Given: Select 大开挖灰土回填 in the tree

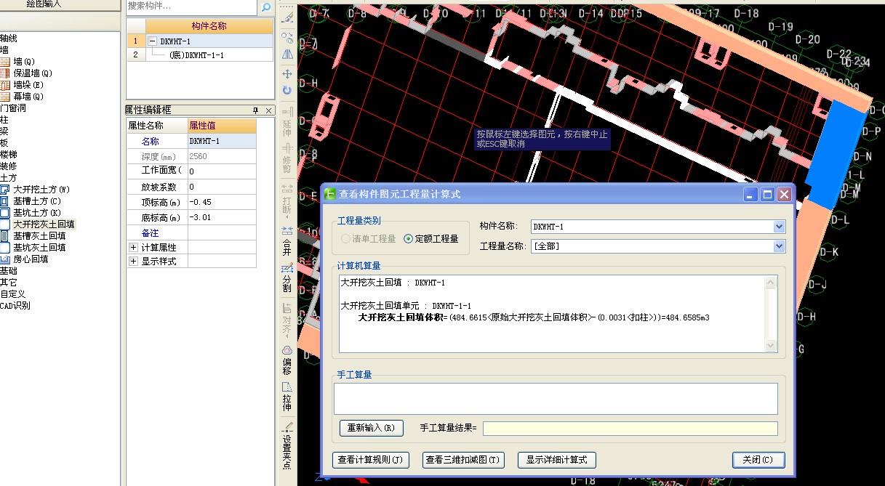Looking at the screenshot, I should coord(44,224).
